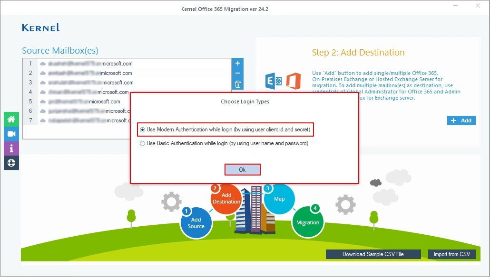Select Use Basic Authentication while login
The width and height of the screenshot is (490, 277).
[x=142, y=143]
